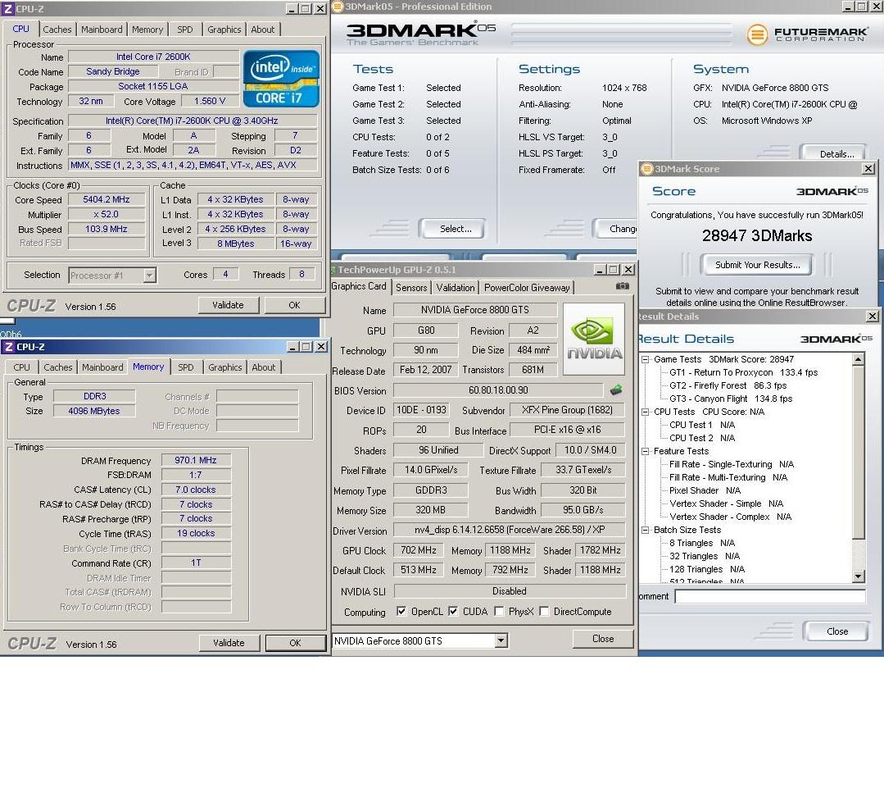Viewport: 884px width, 811px height.
Task: Toggle the CUDA checkbox in GPU-Z
Action: pyautogui.click(x=453, y=611)
